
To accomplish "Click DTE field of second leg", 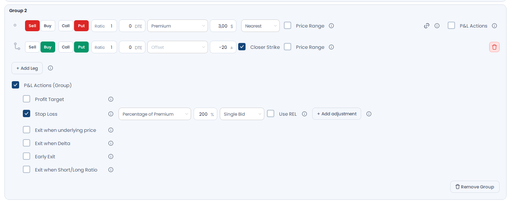I will pos(132,47).
